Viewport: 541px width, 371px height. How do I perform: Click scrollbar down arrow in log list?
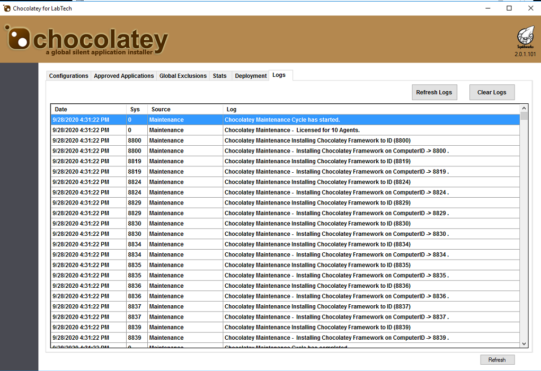[524, 344]
